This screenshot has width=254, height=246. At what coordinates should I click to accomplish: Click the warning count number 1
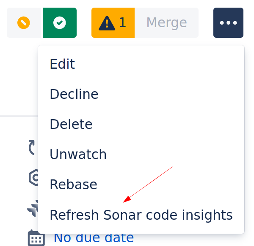[122, 23]
